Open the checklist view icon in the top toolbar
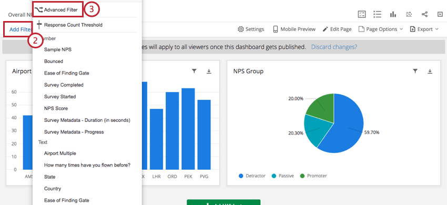The width and height of the screenshot is (447, 205). coord(362,14)
